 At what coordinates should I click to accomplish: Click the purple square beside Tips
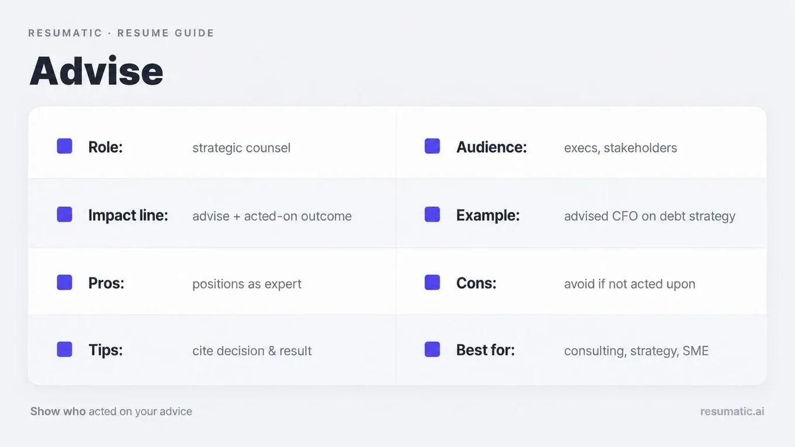64,349
